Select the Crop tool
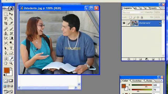The height and width of the screenshot is (94, 168). tap(6, 23)
